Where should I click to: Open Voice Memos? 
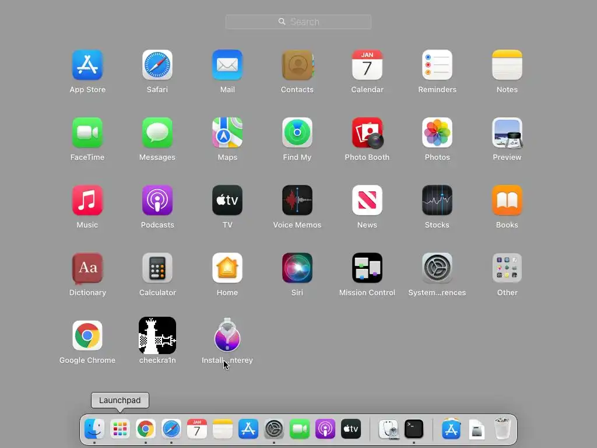(x=297, y=200)
